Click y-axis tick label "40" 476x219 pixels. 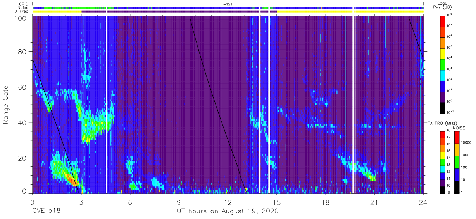click(22, 122)
